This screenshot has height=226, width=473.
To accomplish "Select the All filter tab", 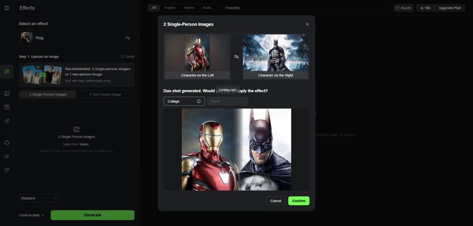I will click(x=154, y=8).
